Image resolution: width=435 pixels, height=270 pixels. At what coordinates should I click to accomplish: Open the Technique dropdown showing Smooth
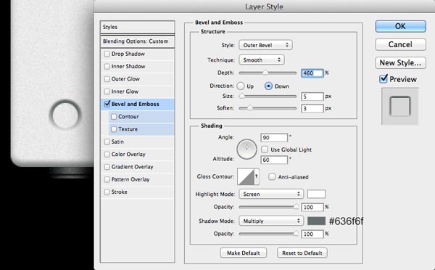point(262,60)
